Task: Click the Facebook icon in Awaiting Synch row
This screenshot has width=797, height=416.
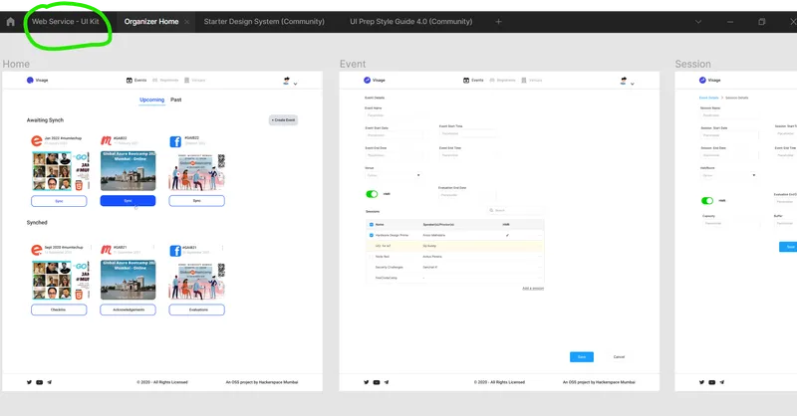Action: click(174, 141)
